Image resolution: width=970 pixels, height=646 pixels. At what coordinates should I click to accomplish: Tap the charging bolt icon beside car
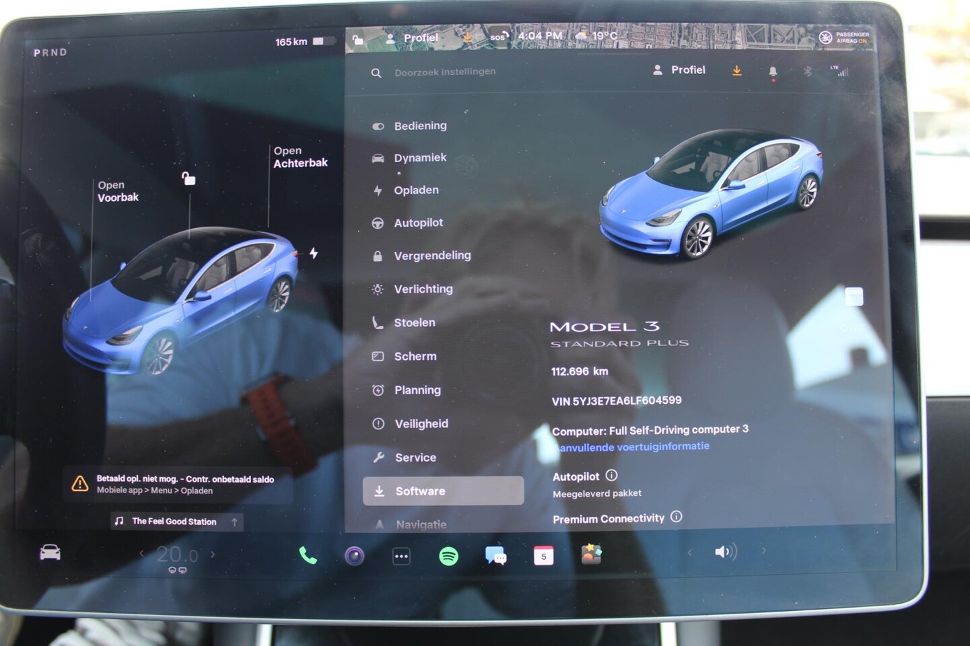314,253
